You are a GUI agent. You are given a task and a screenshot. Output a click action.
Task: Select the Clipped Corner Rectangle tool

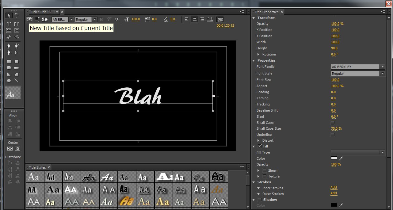click(9, 68)
